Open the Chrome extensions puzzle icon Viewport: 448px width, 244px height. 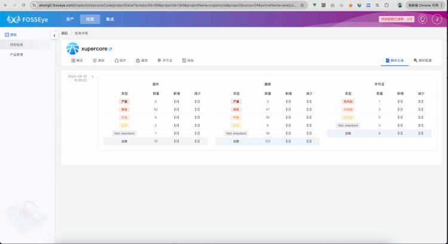coord(386,5)
